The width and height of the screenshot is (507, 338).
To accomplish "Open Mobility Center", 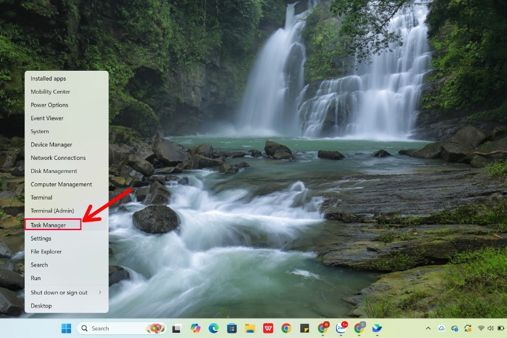I will pos(66,92).
